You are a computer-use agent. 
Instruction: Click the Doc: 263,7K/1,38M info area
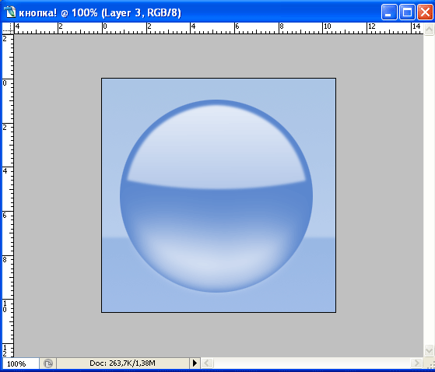pos(122,363)
